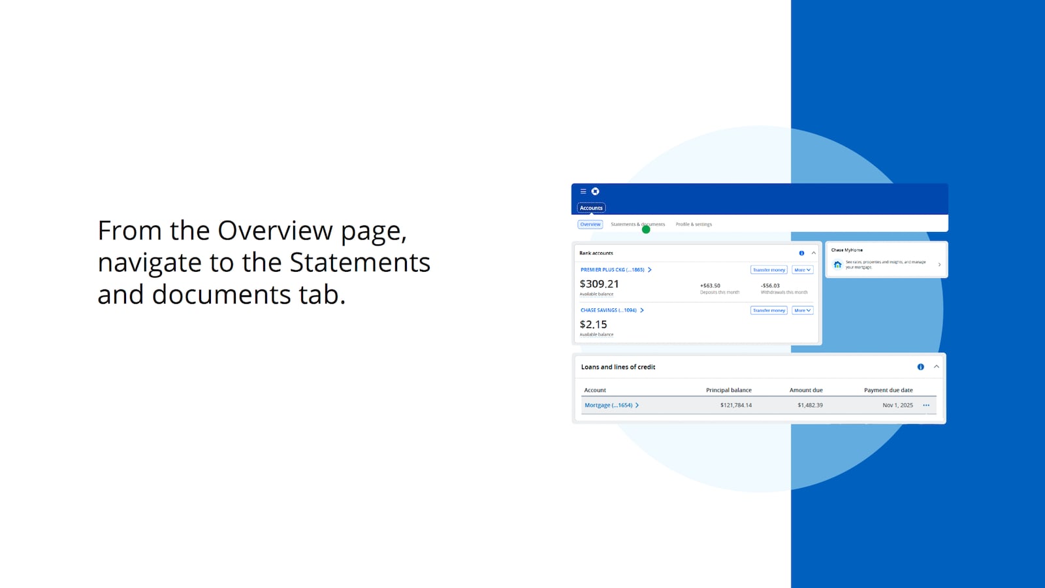Click the Chase octagon logo

point(595,191)
